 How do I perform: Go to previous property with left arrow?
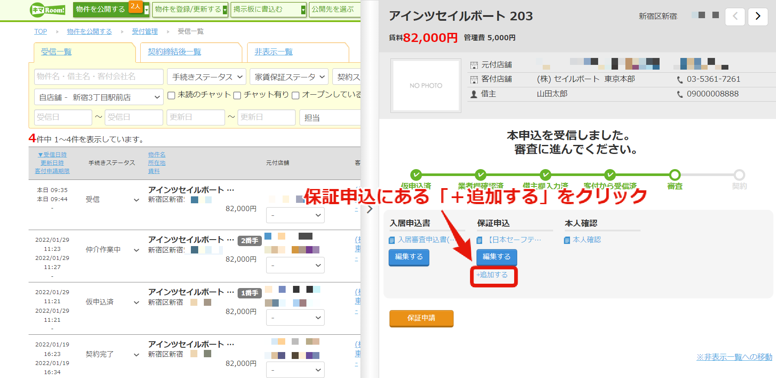735,16
